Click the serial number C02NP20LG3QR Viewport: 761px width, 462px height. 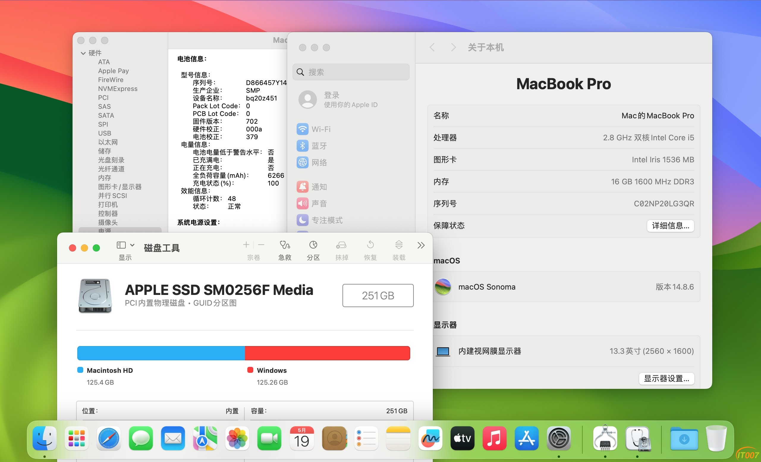[664, 204]
